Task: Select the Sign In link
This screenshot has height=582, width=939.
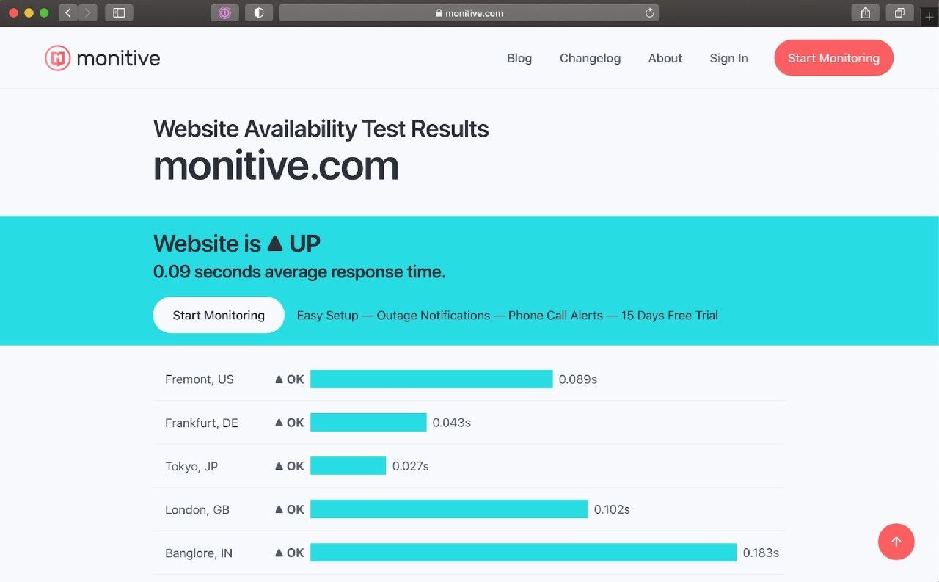Action: point(728,58)
